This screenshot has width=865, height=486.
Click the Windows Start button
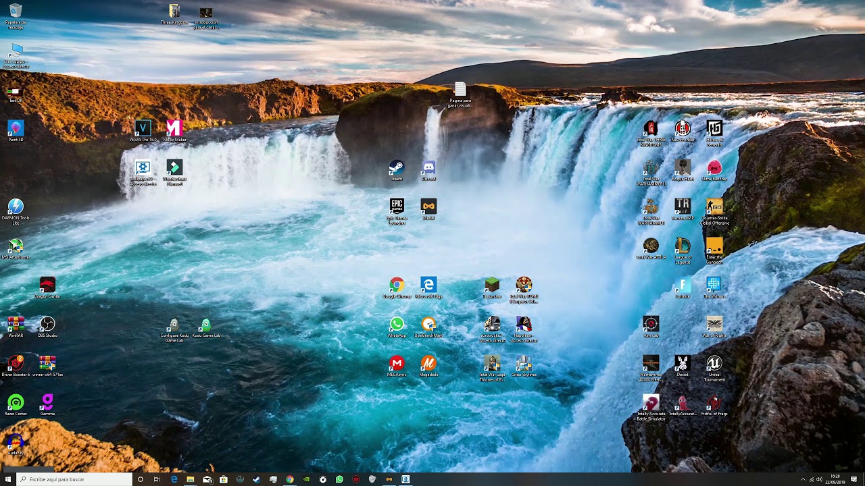point(8,479)
